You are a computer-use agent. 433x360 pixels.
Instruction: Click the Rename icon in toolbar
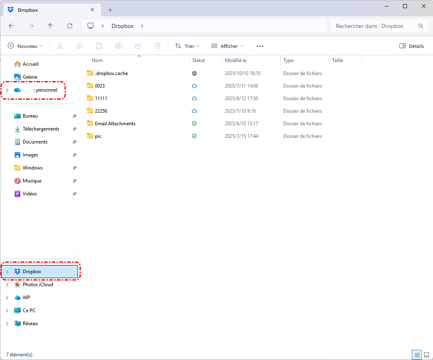click(x=118, y=46)
